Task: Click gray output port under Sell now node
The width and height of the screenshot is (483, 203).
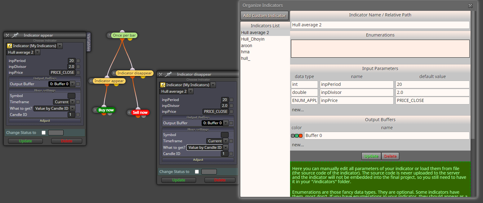Action: tap(143, 116)
